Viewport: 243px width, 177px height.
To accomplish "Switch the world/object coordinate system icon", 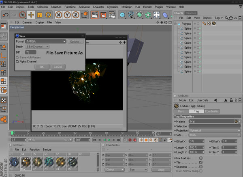I will click(x=84, y=15).
